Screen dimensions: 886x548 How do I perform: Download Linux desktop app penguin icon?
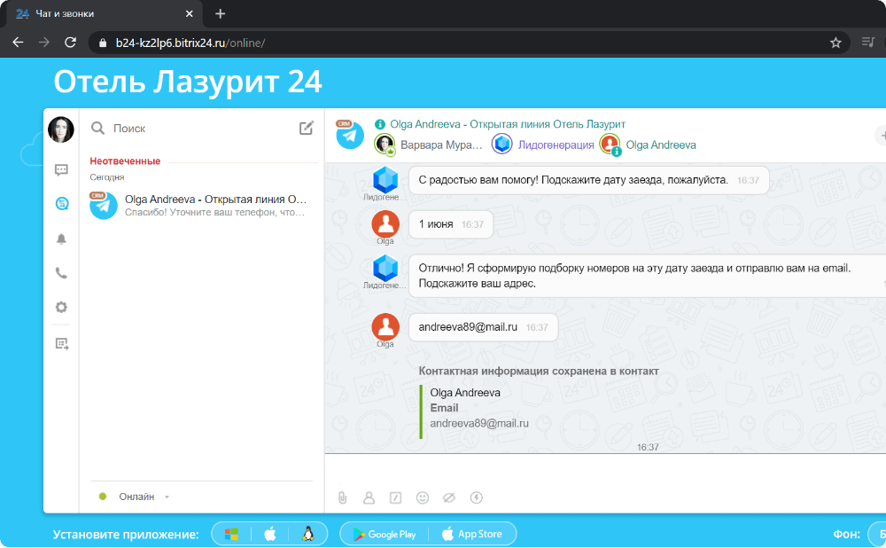pyautogui.click(x=308, y=534)
